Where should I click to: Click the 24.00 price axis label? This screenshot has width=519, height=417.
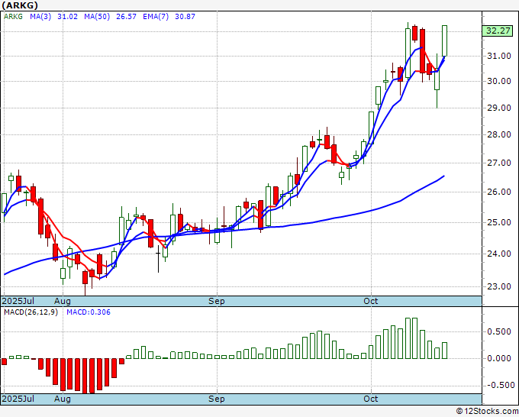point(499,254)
